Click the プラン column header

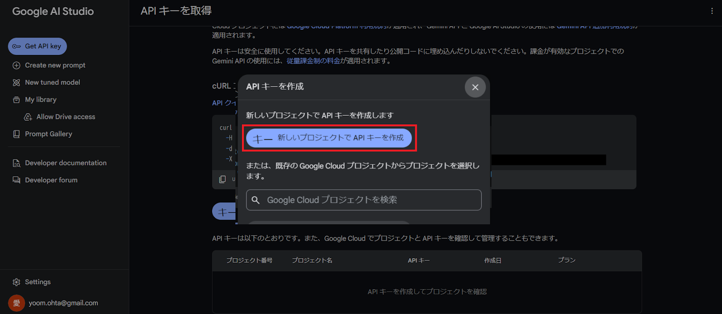[567, 260]
